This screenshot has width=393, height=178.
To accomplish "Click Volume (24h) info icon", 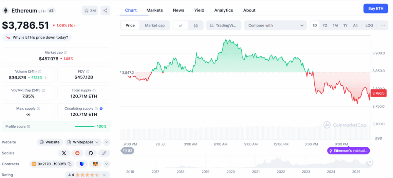I will [40, 72].
